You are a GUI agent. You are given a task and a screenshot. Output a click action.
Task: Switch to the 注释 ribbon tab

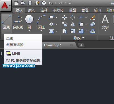tap(44, 10)
